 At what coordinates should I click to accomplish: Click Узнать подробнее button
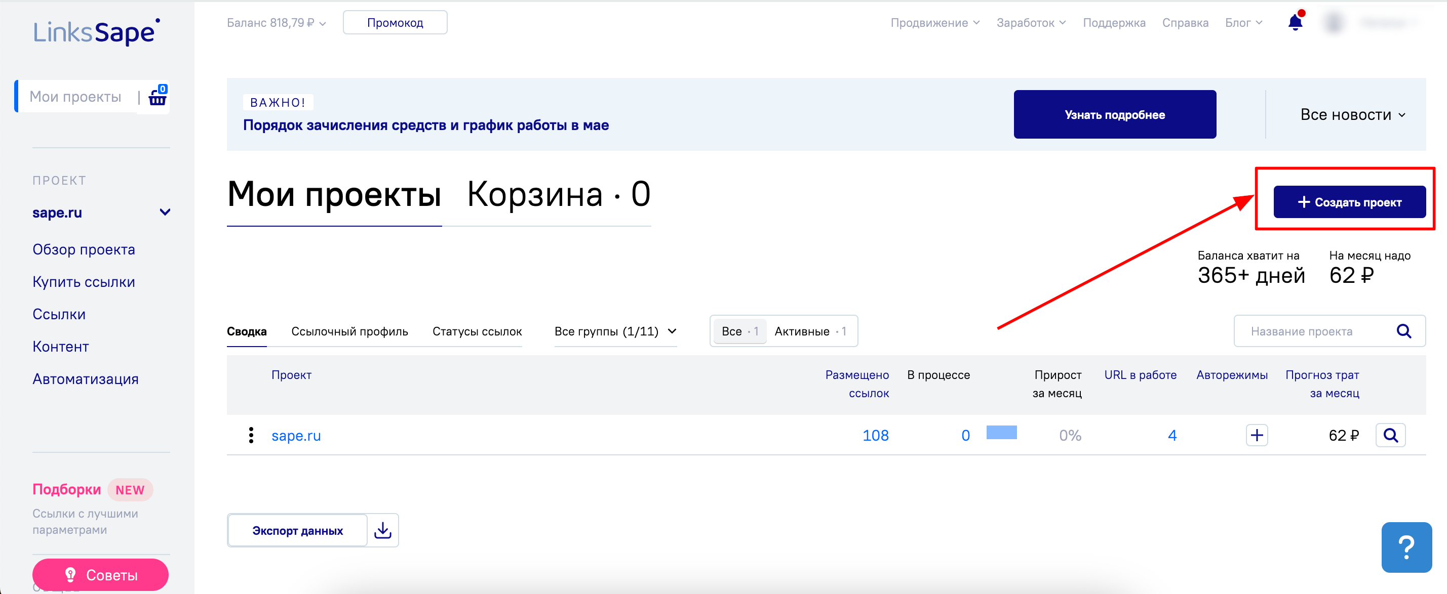[x=1114, y=114]
